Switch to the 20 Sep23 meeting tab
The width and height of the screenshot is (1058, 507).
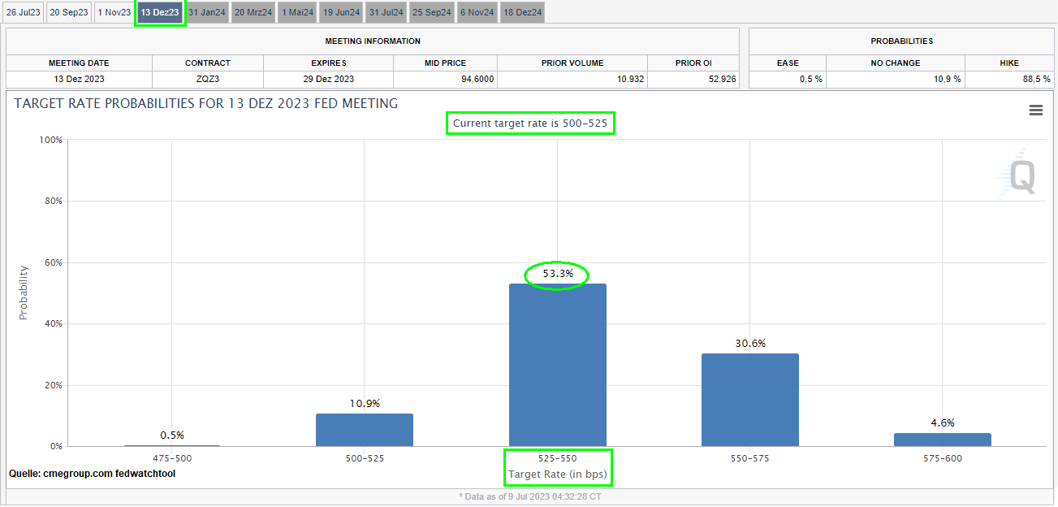pos(69,12)
